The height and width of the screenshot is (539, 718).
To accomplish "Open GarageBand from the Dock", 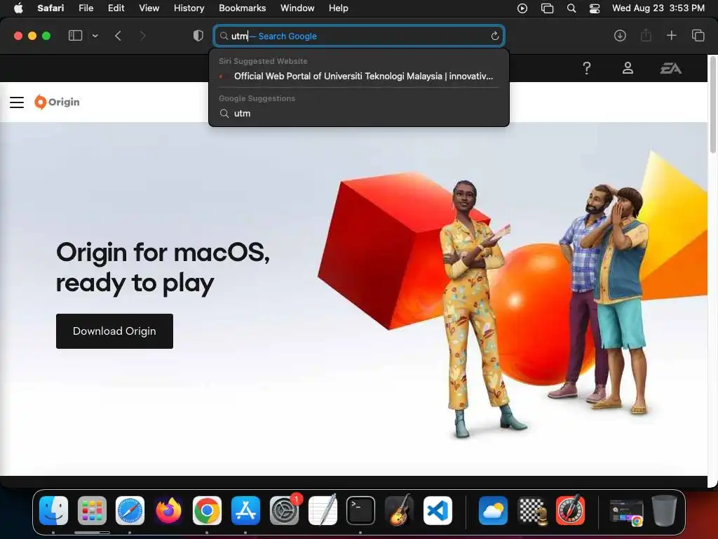I will pyautogui.click(x=399, y=510).
